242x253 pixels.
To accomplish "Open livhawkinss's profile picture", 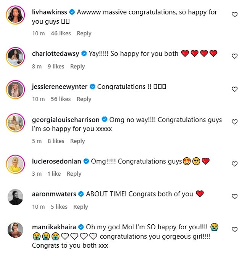I will coord(16,16).
